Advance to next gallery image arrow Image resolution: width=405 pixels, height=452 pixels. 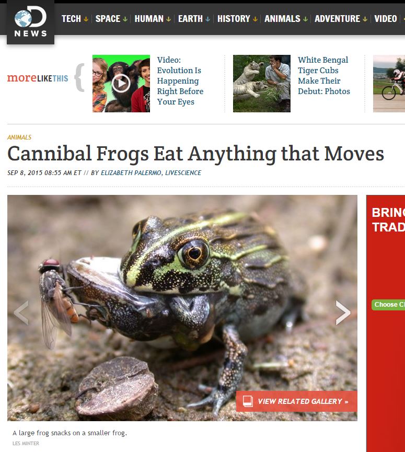tap(343, 312)
